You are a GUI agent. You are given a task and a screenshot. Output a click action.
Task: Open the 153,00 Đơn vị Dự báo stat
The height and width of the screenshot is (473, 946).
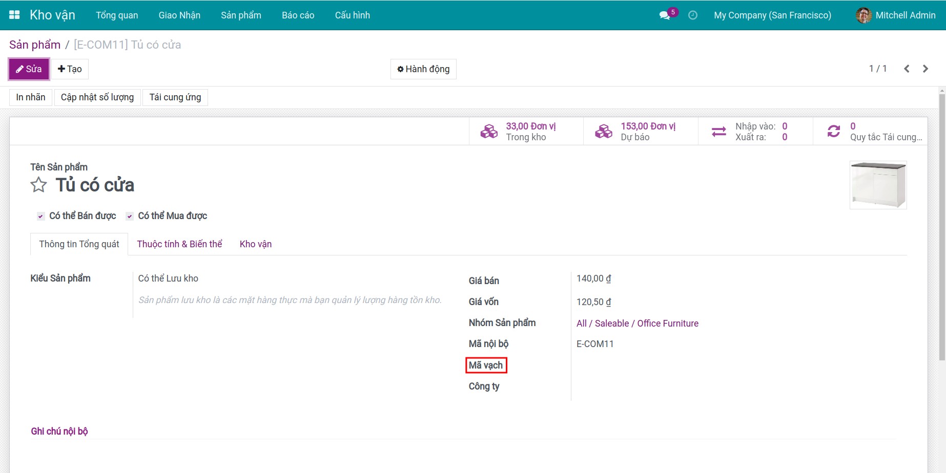pyautogui.click(x=641, y=132)
